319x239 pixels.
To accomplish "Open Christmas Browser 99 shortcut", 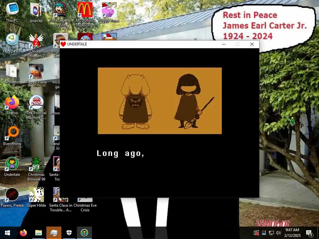I will (x=36, y=169).
